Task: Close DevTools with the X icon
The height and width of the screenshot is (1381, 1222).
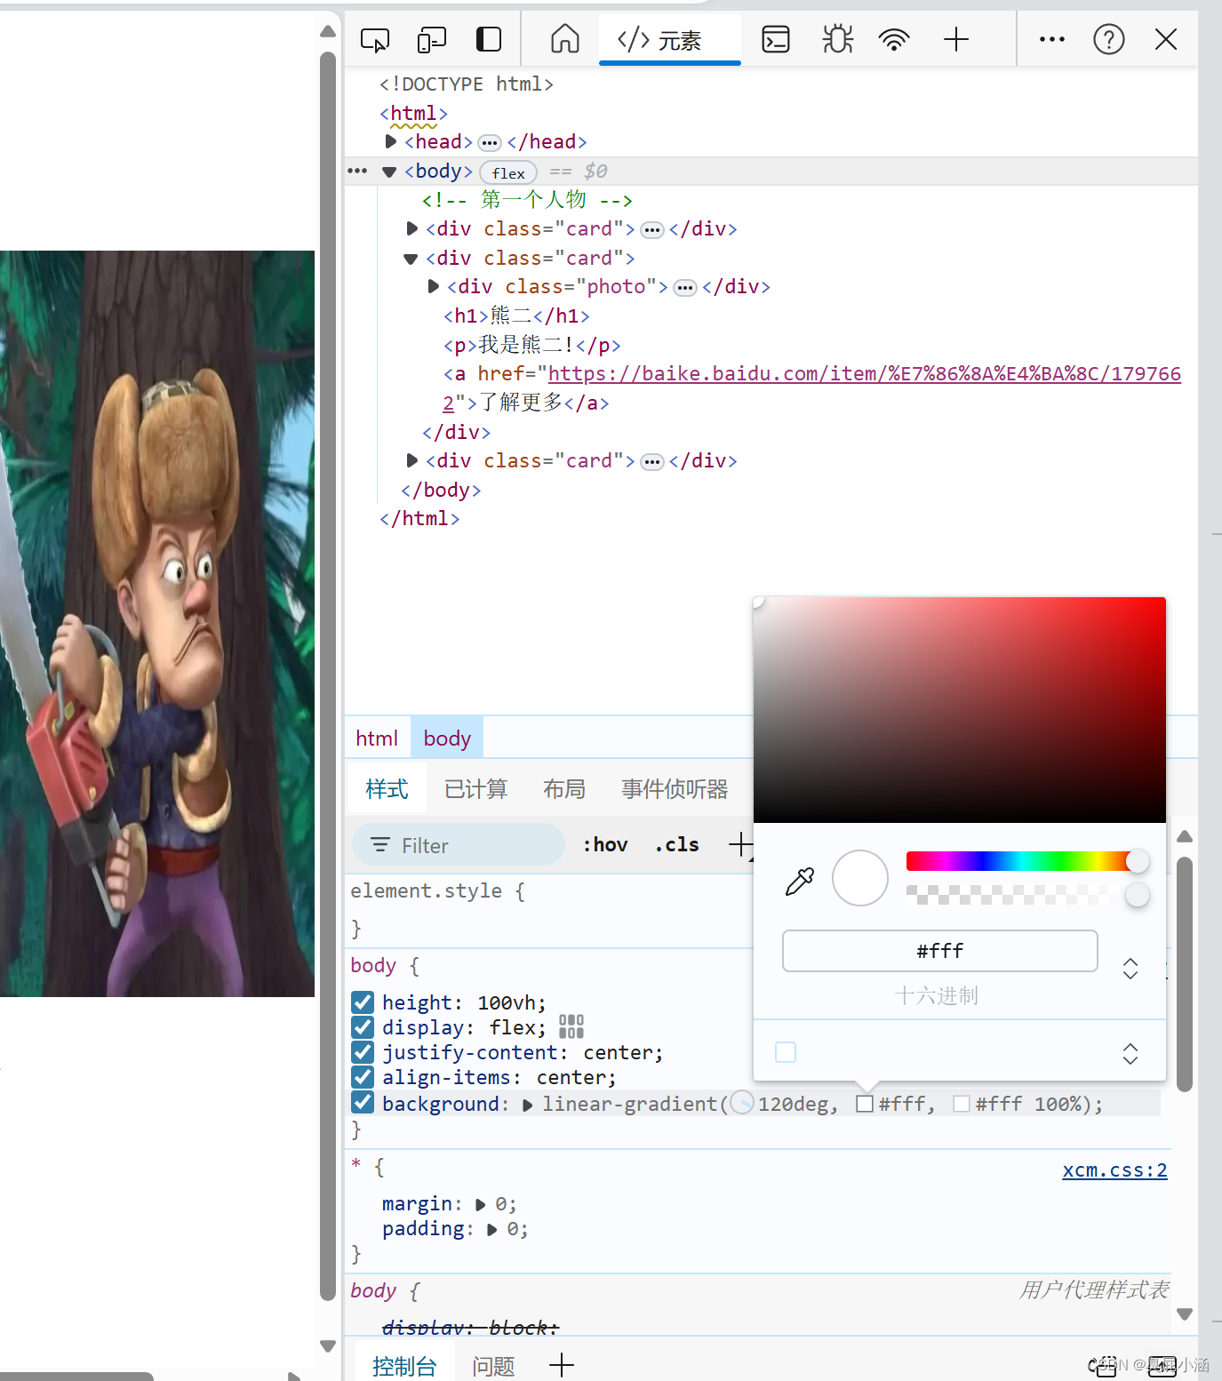Action: coord(1166,39)
